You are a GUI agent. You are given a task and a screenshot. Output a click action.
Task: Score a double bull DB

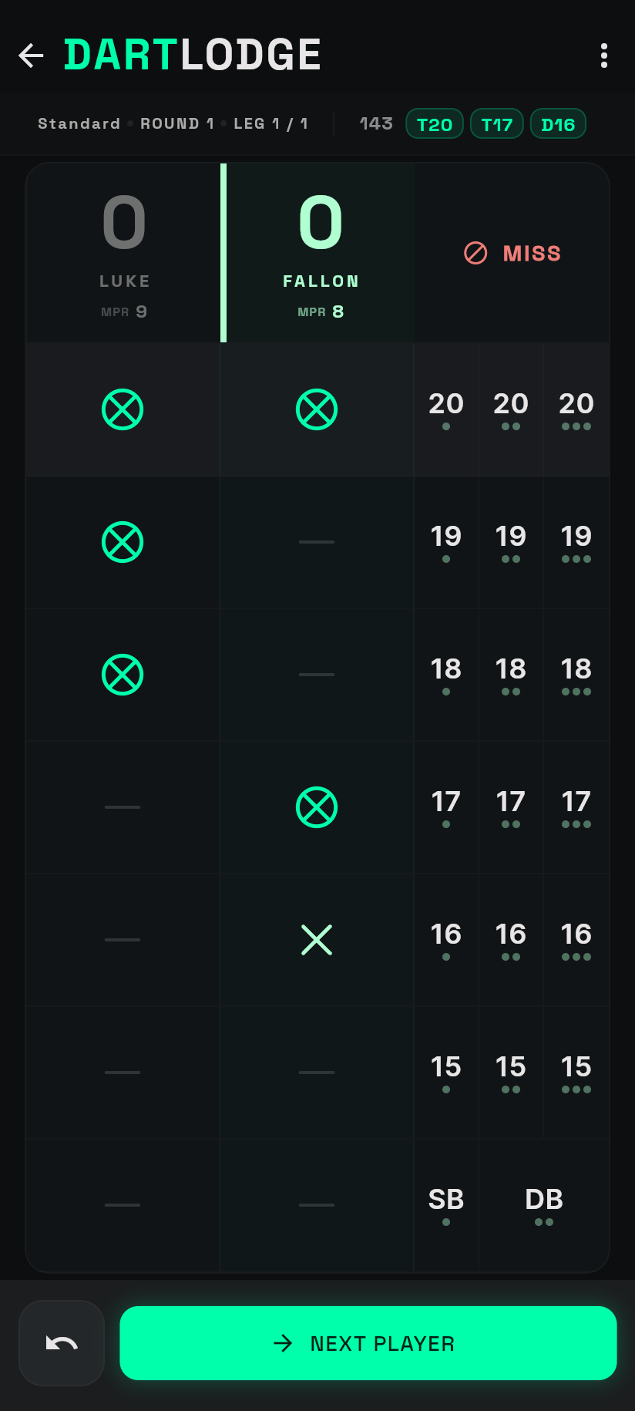tap(544, 1205)
